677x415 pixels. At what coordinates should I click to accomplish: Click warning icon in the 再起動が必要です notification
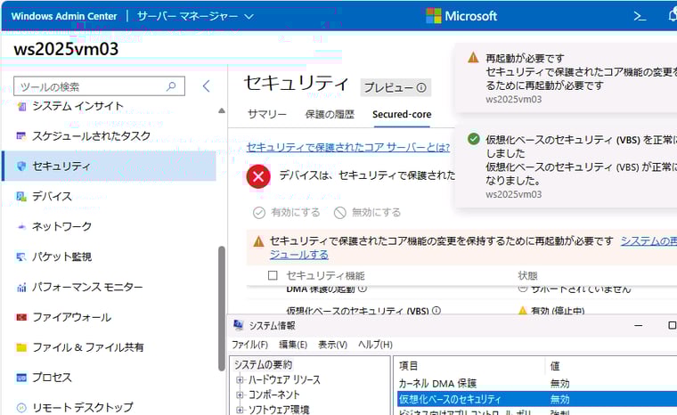tap(473, 57)
